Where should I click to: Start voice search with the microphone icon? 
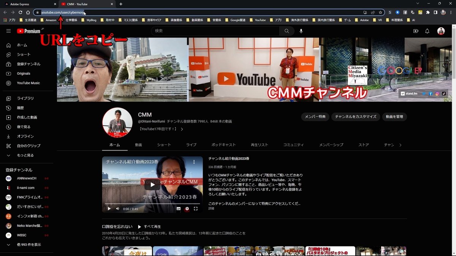coord(301,31)
